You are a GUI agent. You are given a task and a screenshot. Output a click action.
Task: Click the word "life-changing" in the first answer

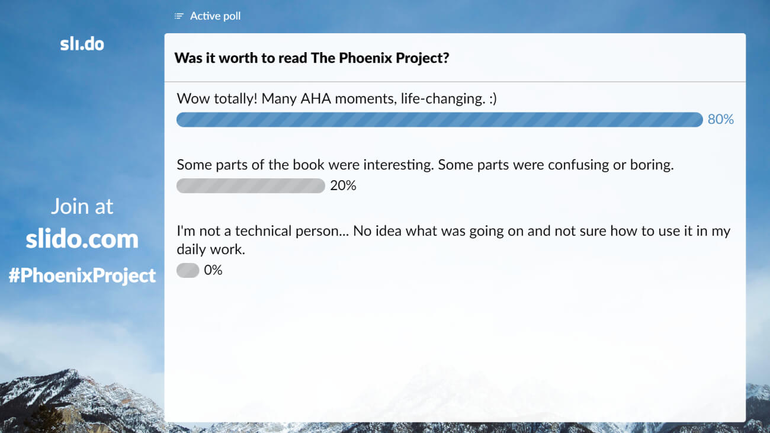coord(442,98)
